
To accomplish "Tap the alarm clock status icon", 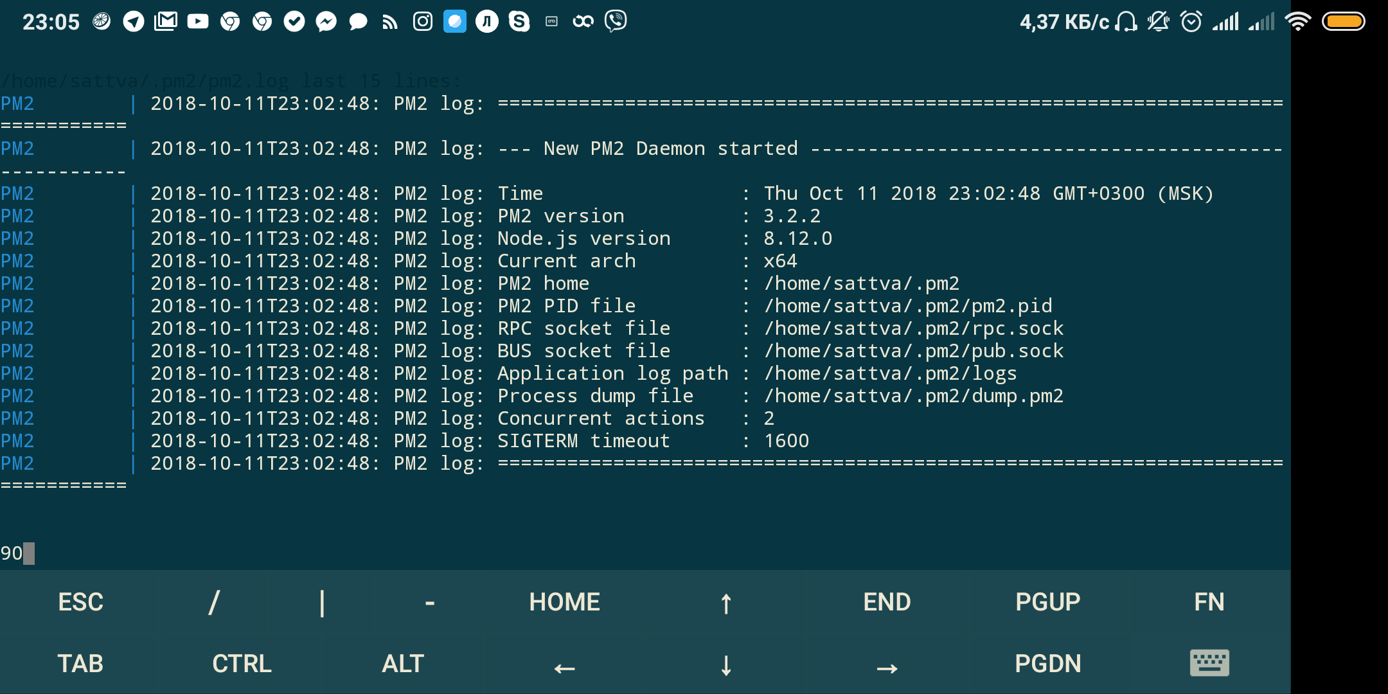I will [x=1191, y=22].
